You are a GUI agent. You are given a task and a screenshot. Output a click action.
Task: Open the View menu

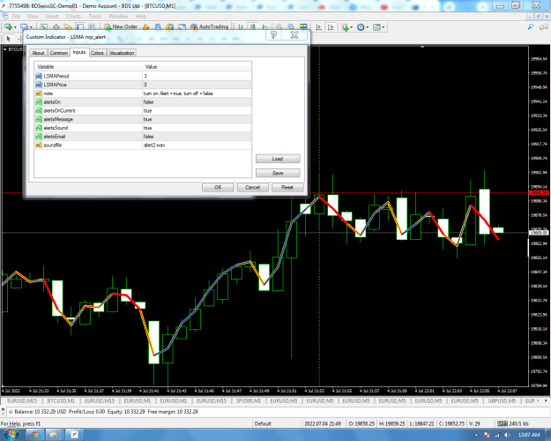click(33, 16)
